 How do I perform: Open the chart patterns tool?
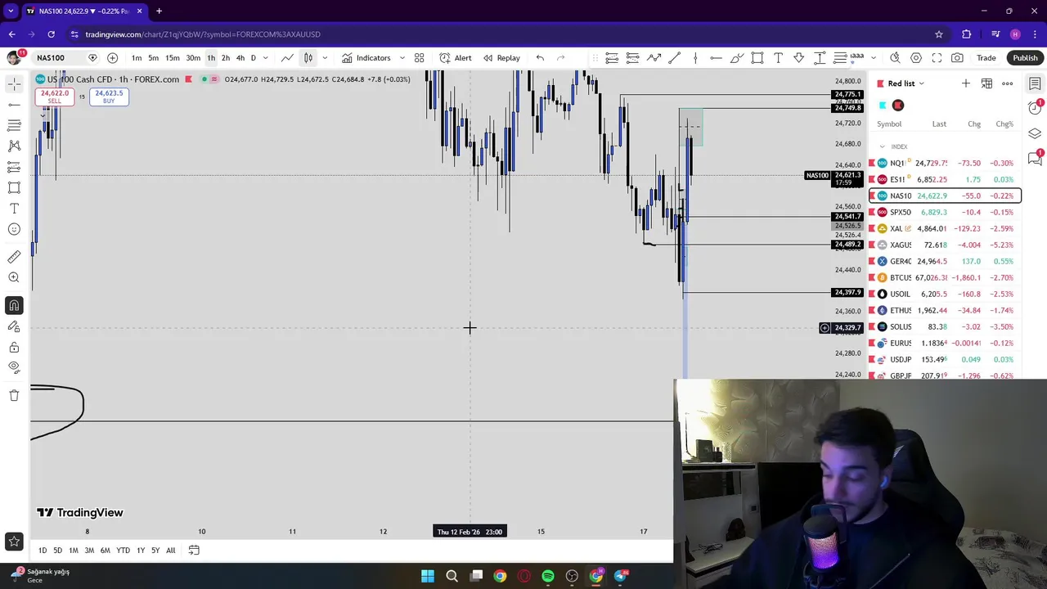pos(14,146)
